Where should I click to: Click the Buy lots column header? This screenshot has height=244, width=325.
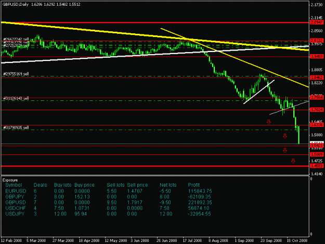click(62, 185)
